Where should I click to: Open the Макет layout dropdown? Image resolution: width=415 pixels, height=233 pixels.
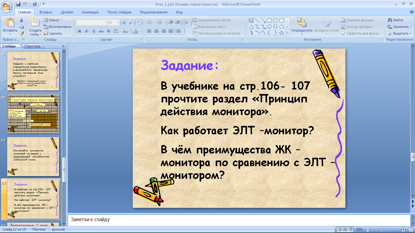point(52,20)
